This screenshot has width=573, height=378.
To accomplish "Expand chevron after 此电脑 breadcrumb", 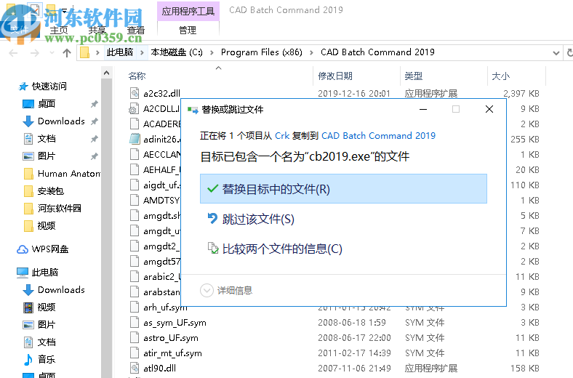I will 142,53.
